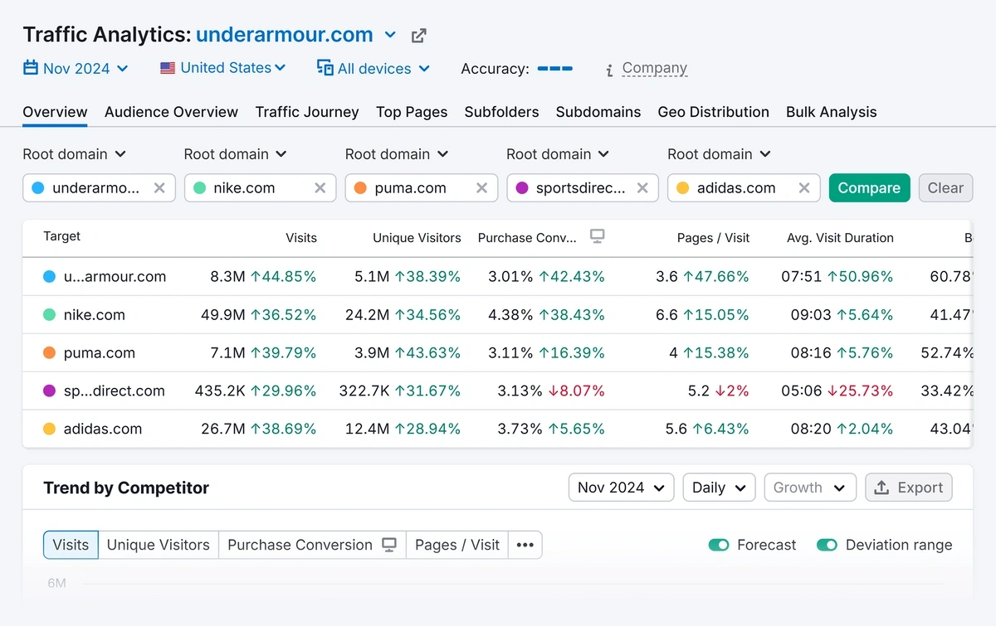Open the Nov 2024 date dropdown at top
996x626 pixels.
coord(76,68)
